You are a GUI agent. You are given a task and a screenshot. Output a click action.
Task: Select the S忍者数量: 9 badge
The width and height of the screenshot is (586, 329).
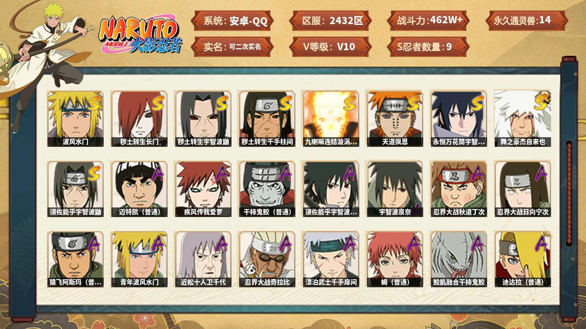pos(428,47)
